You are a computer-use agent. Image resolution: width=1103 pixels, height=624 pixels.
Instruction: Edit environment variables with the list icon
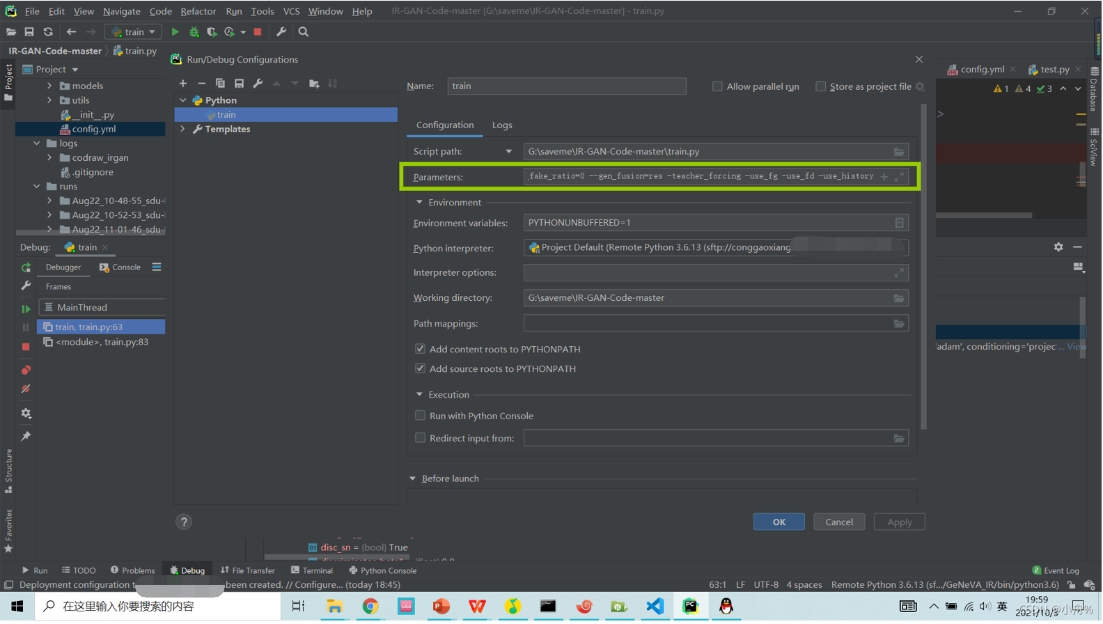click(899, 223)
